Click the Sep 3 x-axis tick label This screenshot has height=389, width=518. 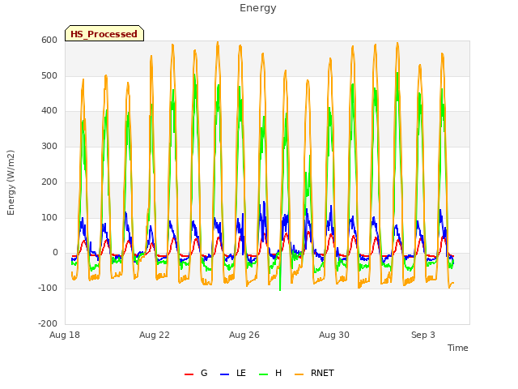tap(423, 335)
